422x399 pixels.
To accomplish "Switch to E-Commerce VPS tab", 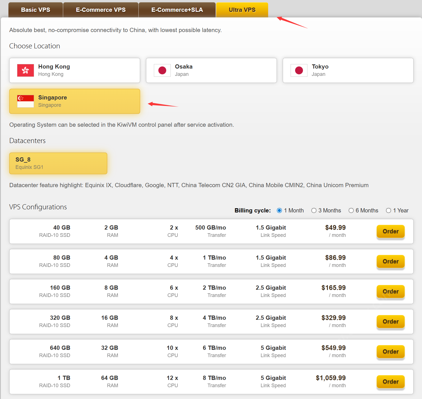I will 101,10.
